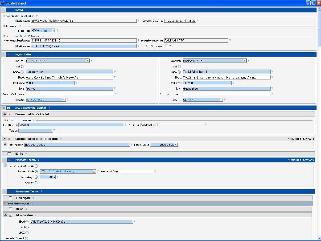
Task: Click help icon next to Date of Issue
Action: pyautogui.click(x=180, y=145)
